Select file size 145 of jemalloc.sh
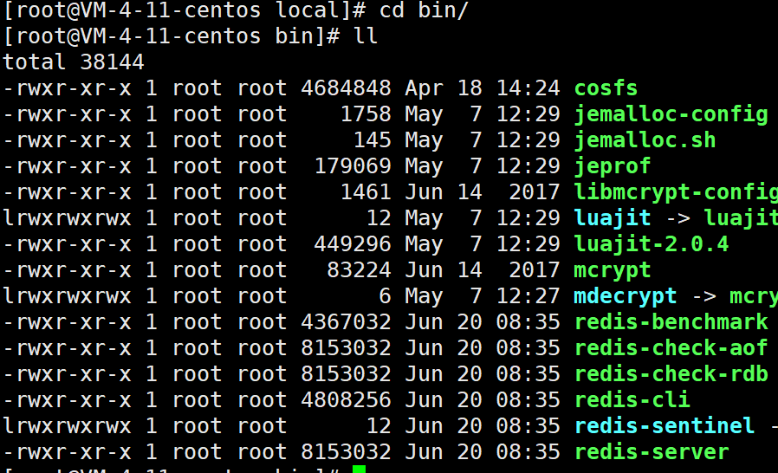 coord(373,140)
